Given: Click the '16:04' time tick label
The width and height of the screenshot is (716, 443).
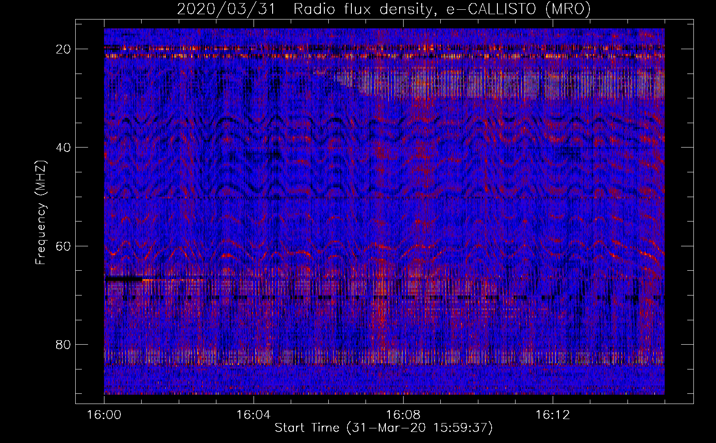Looking at the screenshot, I should pyautogui.click(x=254, y=415).
